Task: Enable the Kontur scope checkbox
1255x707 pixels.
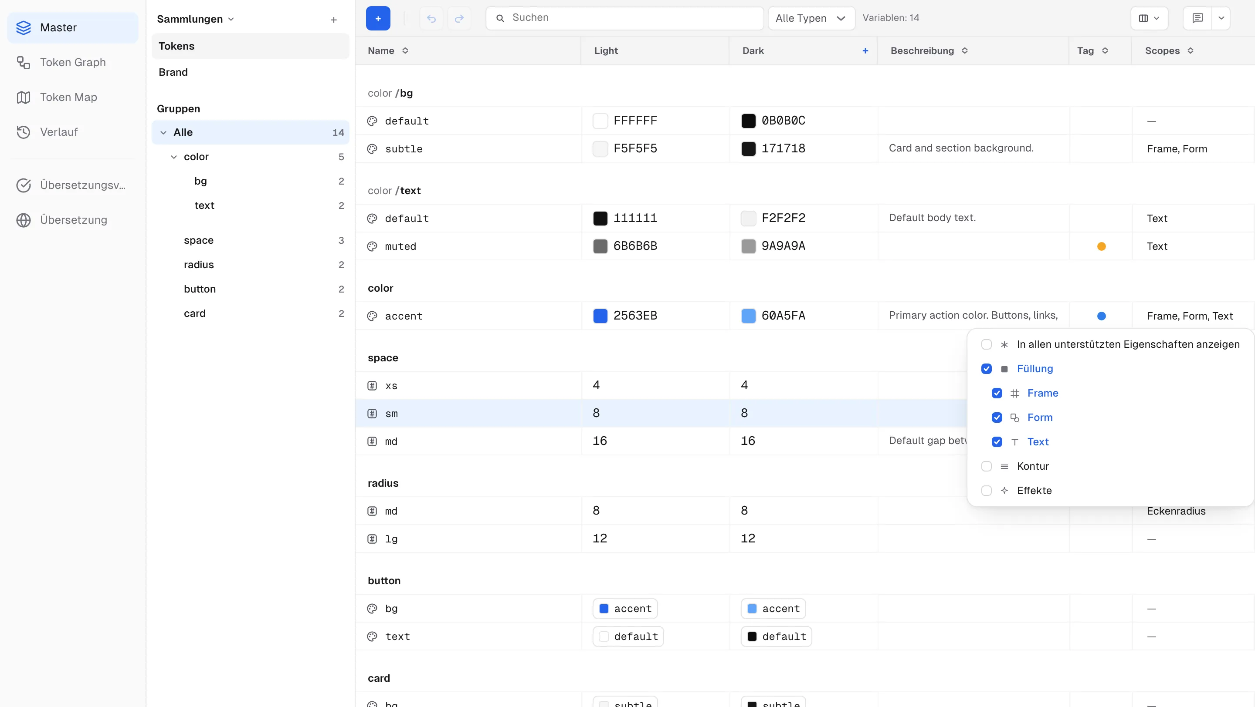Action: tap(987, 466)
